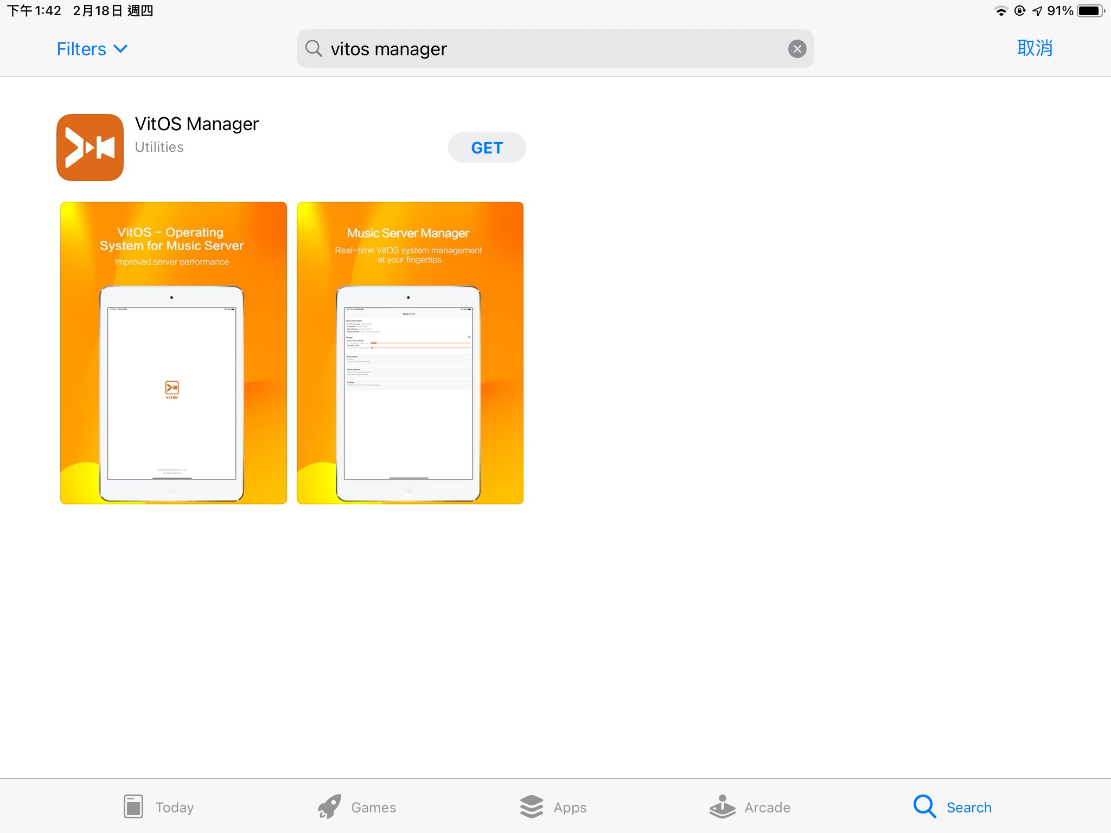Open the 'VitOS – Operating System' screenshot
The width and height of the screenshot is (1111, 833).
tap(174, 353)
